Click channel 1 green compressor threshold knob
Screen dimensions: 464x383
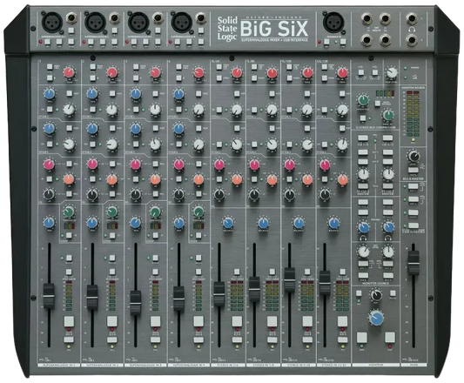click(69, 212)
